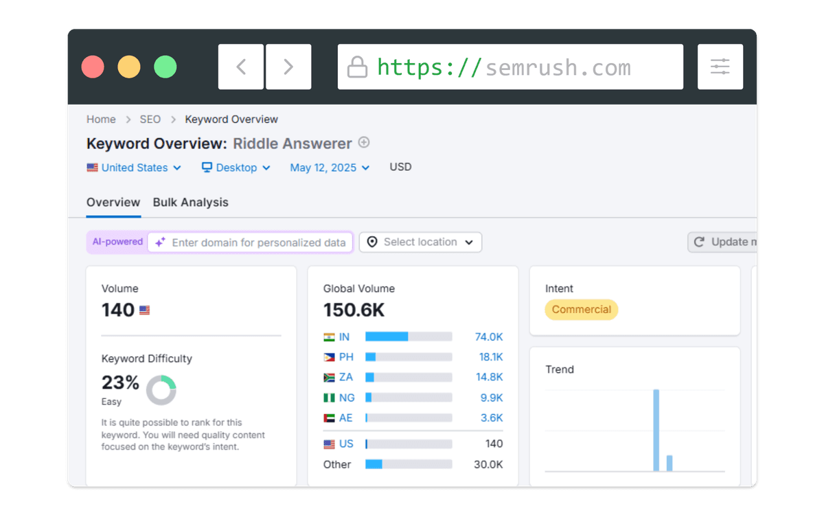This screenshot has height=515, width=824.
Task: Click the Philippines flag icon
Action: pyautogui.click(x=329, y=357)
